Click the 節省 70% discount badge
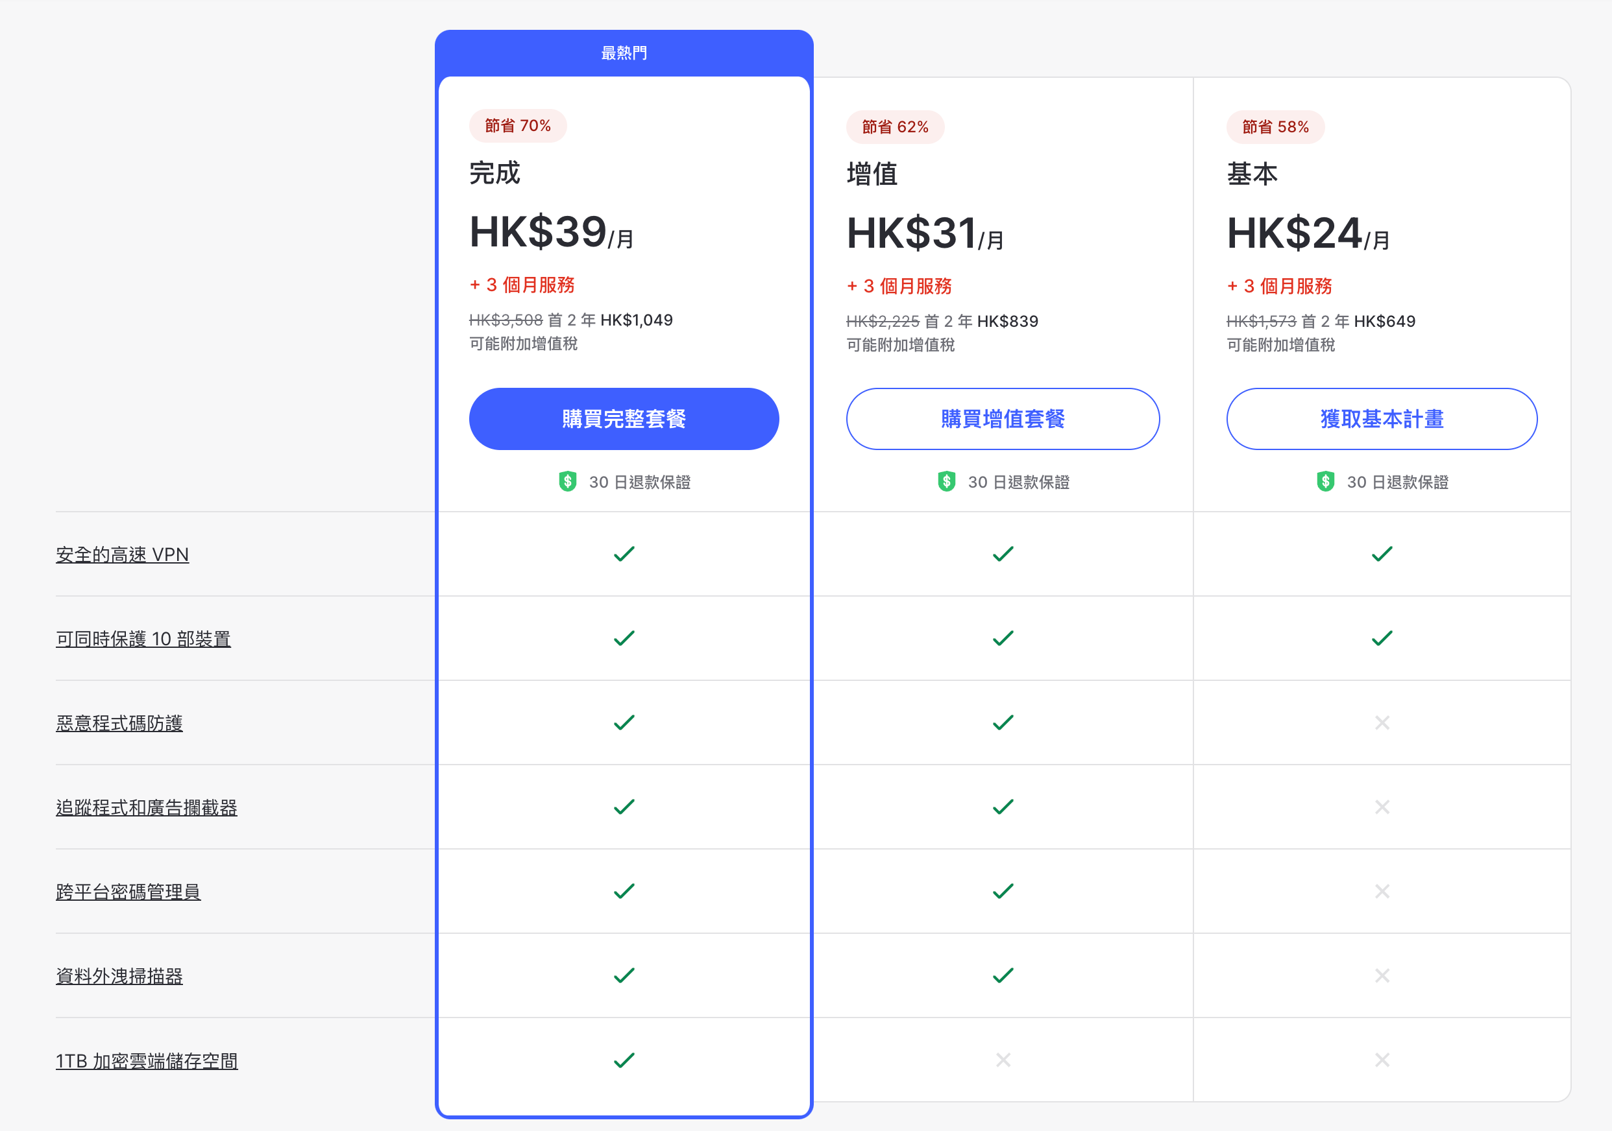 tap(517, 126)
